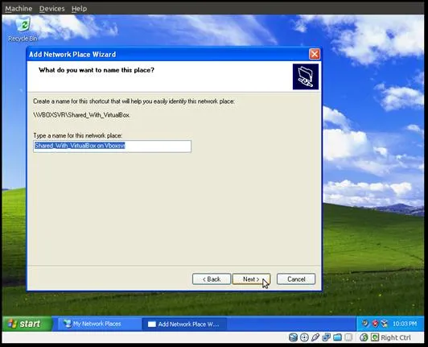The image size is (428, 347).
Task: Click the VirtualBox Guest Additions tray icon
Action: pos(385,324)
